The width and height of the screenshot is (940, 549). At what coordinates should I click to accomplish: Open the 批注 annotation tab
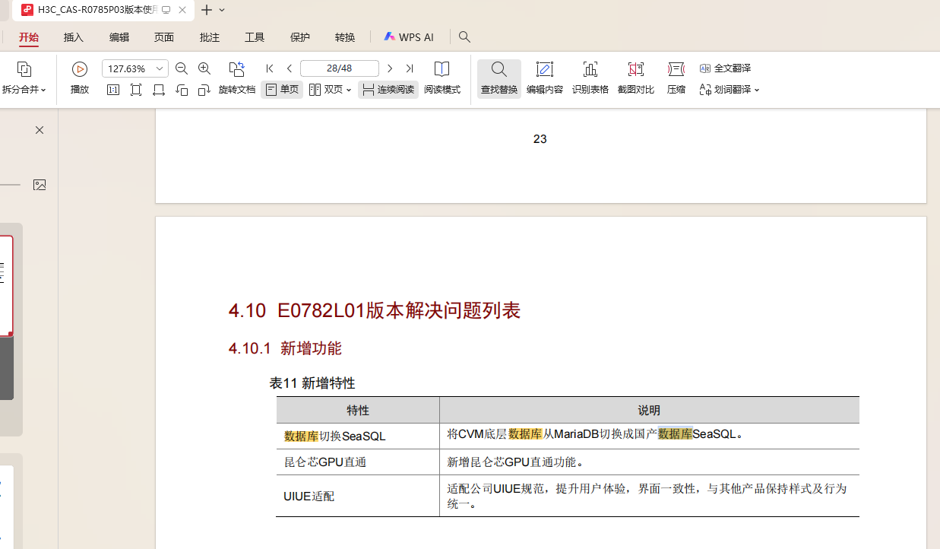coord(209,37)
